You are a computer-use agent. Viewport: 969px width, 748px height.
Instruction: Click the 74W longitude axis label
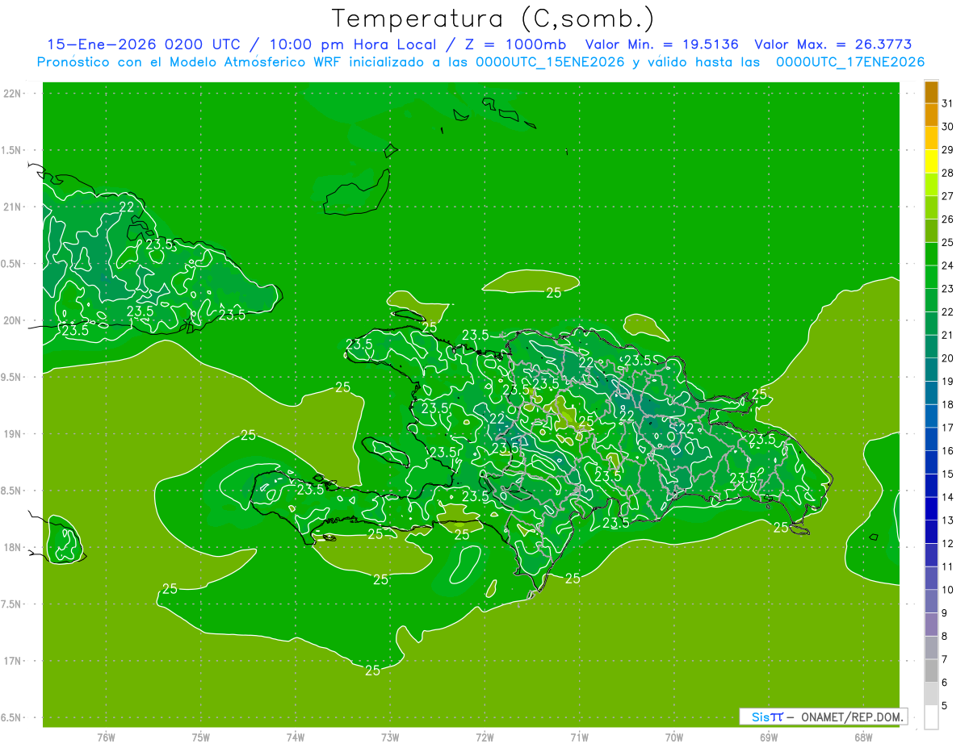(296, 738)
